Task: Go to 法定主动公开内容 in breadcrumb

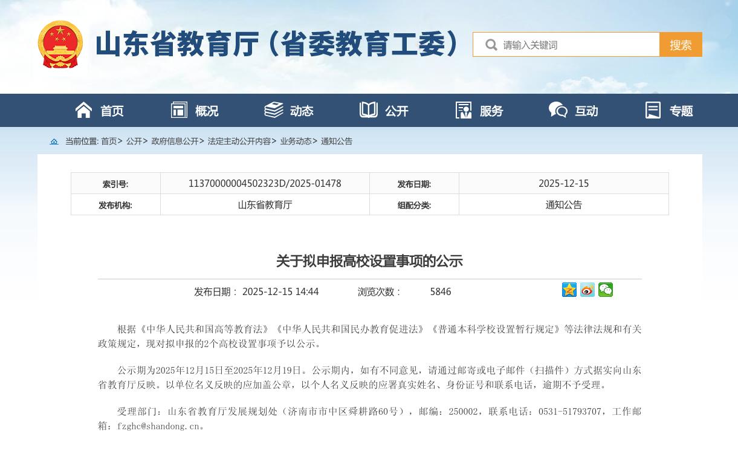Action: pyautogui.click(x=239, y=141)
